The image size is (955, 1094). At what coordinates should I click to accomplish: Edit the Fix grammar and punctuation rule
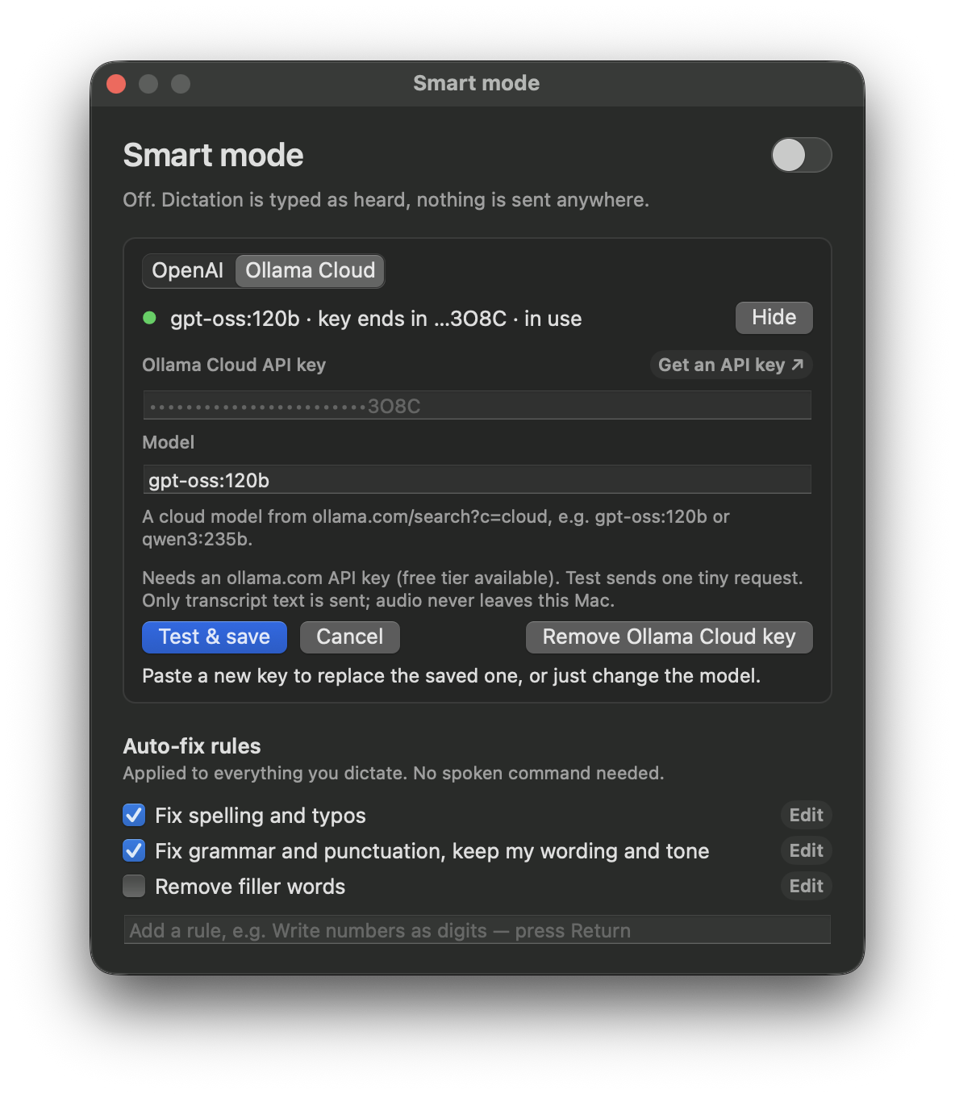(806, 850)
